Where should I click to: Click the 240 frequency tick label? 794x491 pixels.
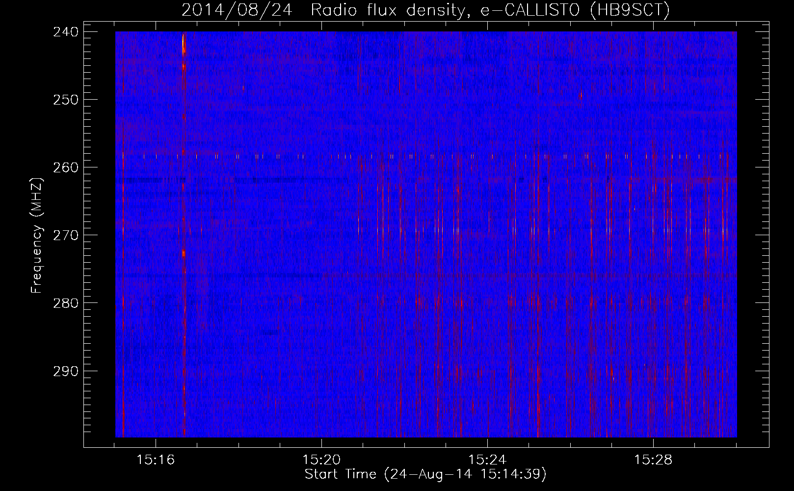65,31
